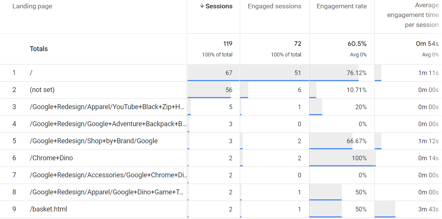
Task: Click the 10.71% engagement rate cell
Action: tap(357, 90)
